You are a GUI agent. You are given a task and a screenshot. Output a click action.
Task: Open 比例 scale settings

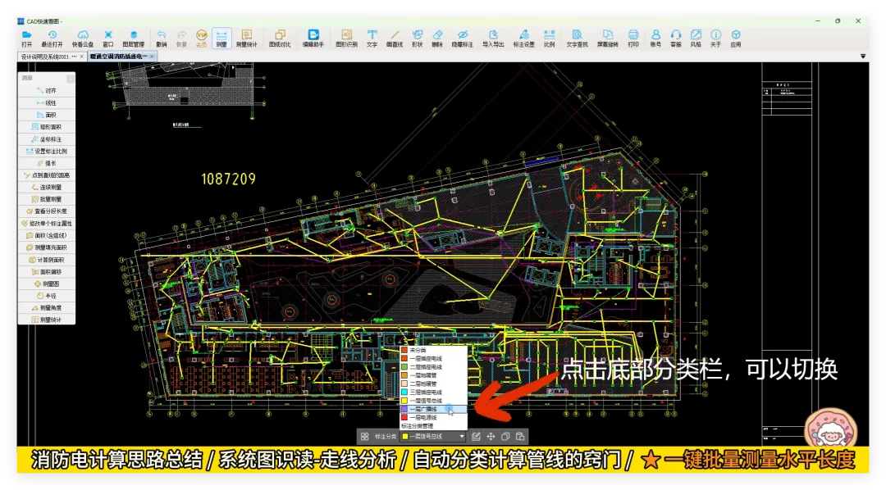(x=549, y=39)
